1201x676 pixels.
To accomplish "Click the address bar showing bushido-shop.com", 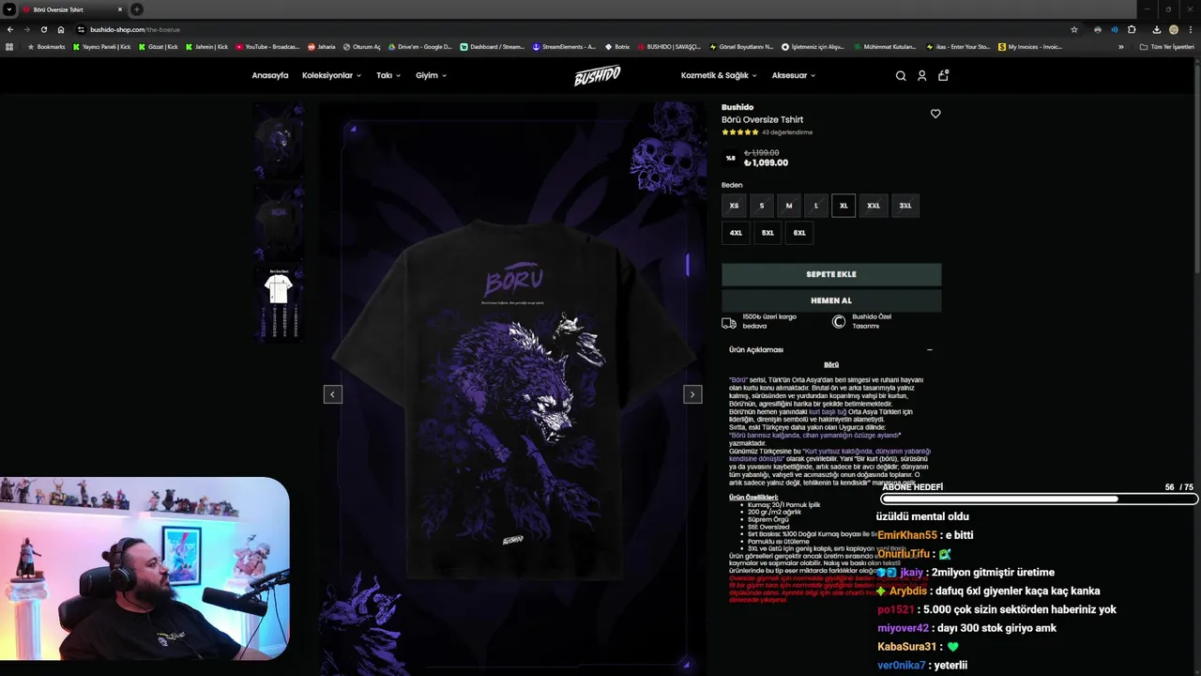I will (x=572, y=29).
